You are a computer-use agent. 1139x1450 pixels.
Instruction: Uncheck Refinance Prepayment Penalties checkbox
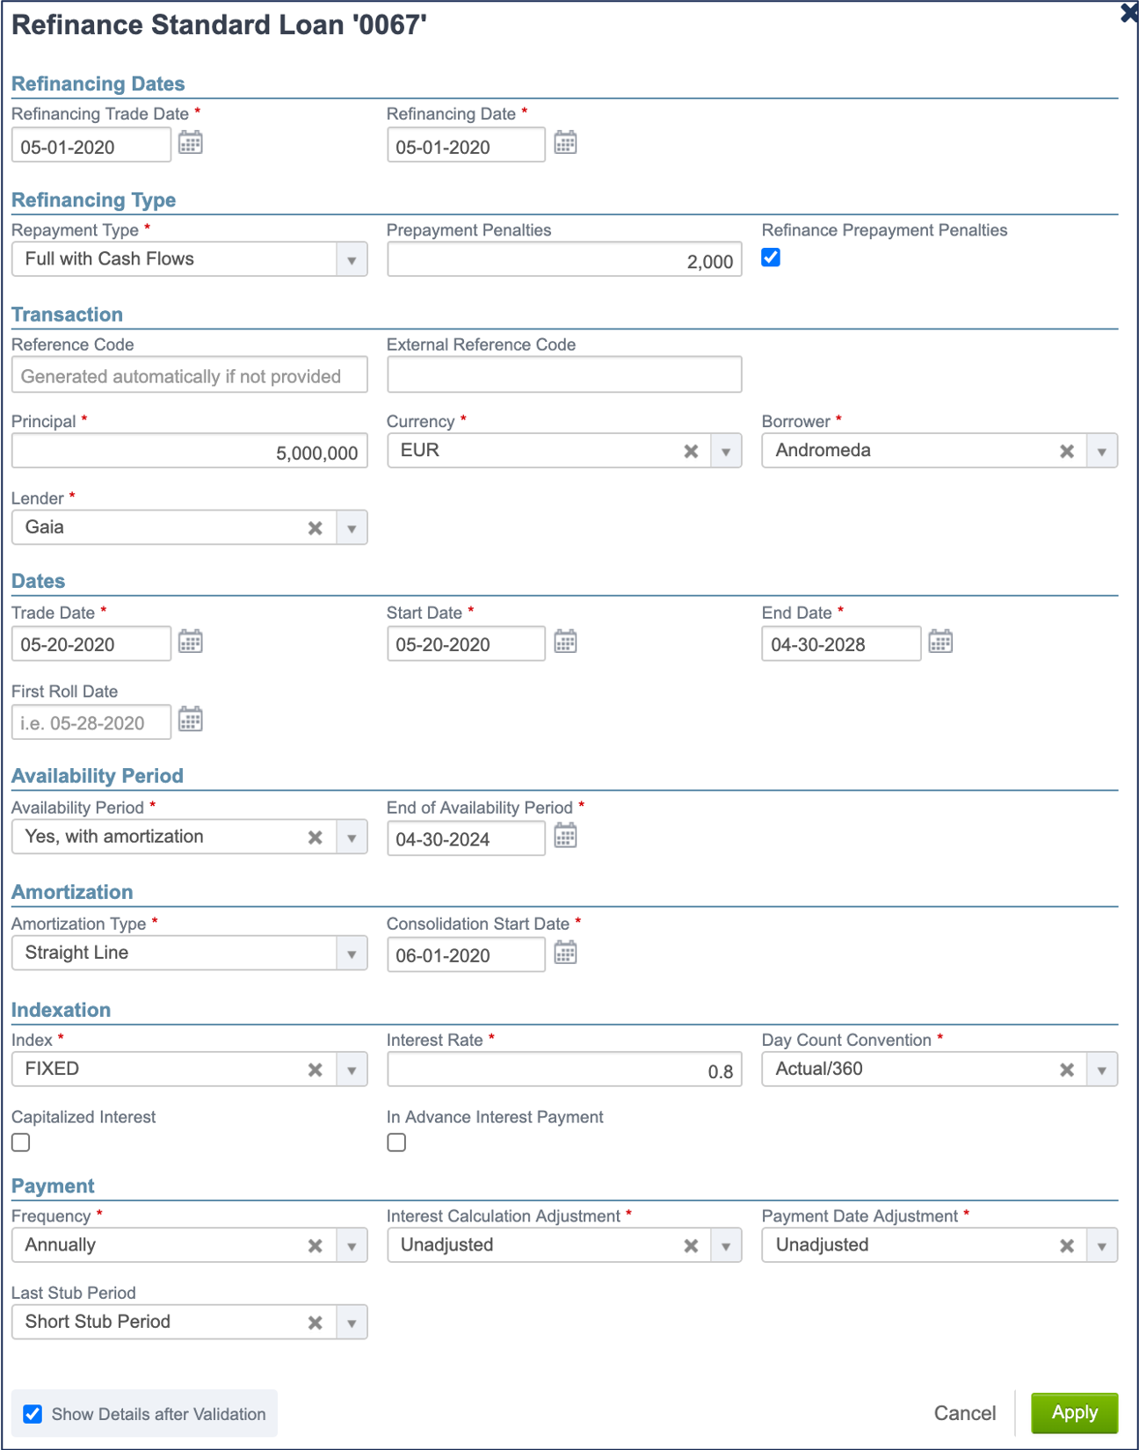click(771, 257)
